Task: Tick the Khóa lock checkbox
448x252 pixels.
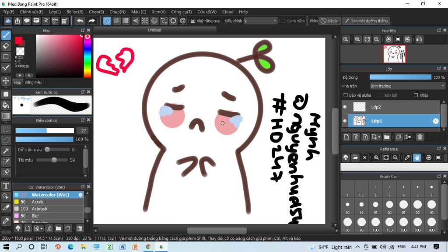Action: [416, 95]
